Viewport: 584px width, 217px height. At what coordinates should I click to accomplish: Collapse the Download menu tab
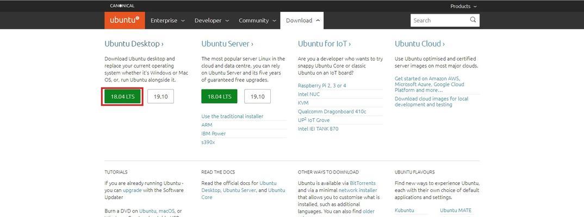click(302, 21)
